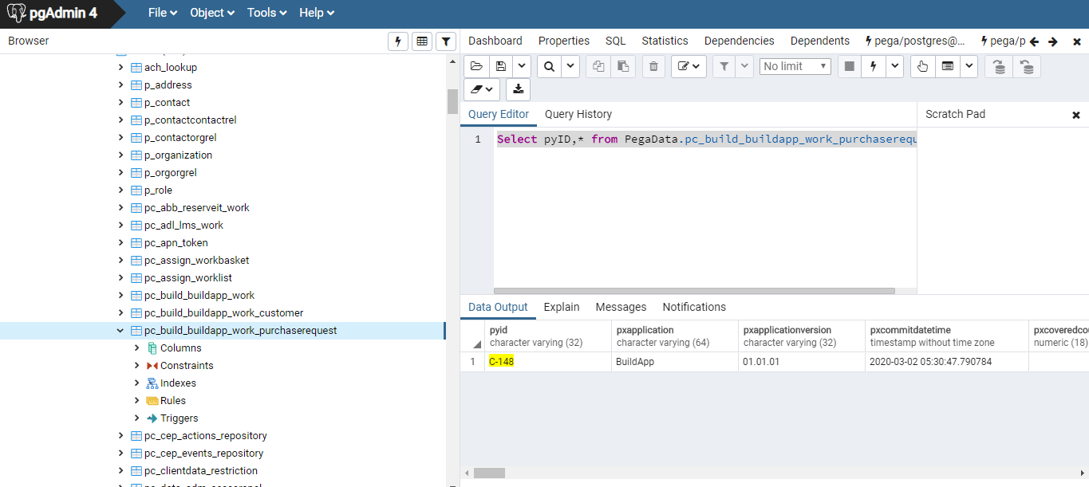Click the Save file icon in the query toolbar
Viewport: 1089px width, 487px height.
503,66
